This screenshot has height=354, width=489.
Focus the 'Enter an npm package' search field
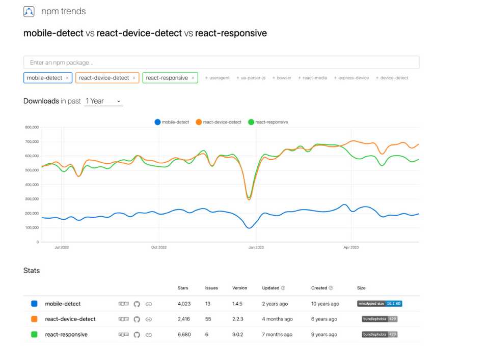coord(221,63)
